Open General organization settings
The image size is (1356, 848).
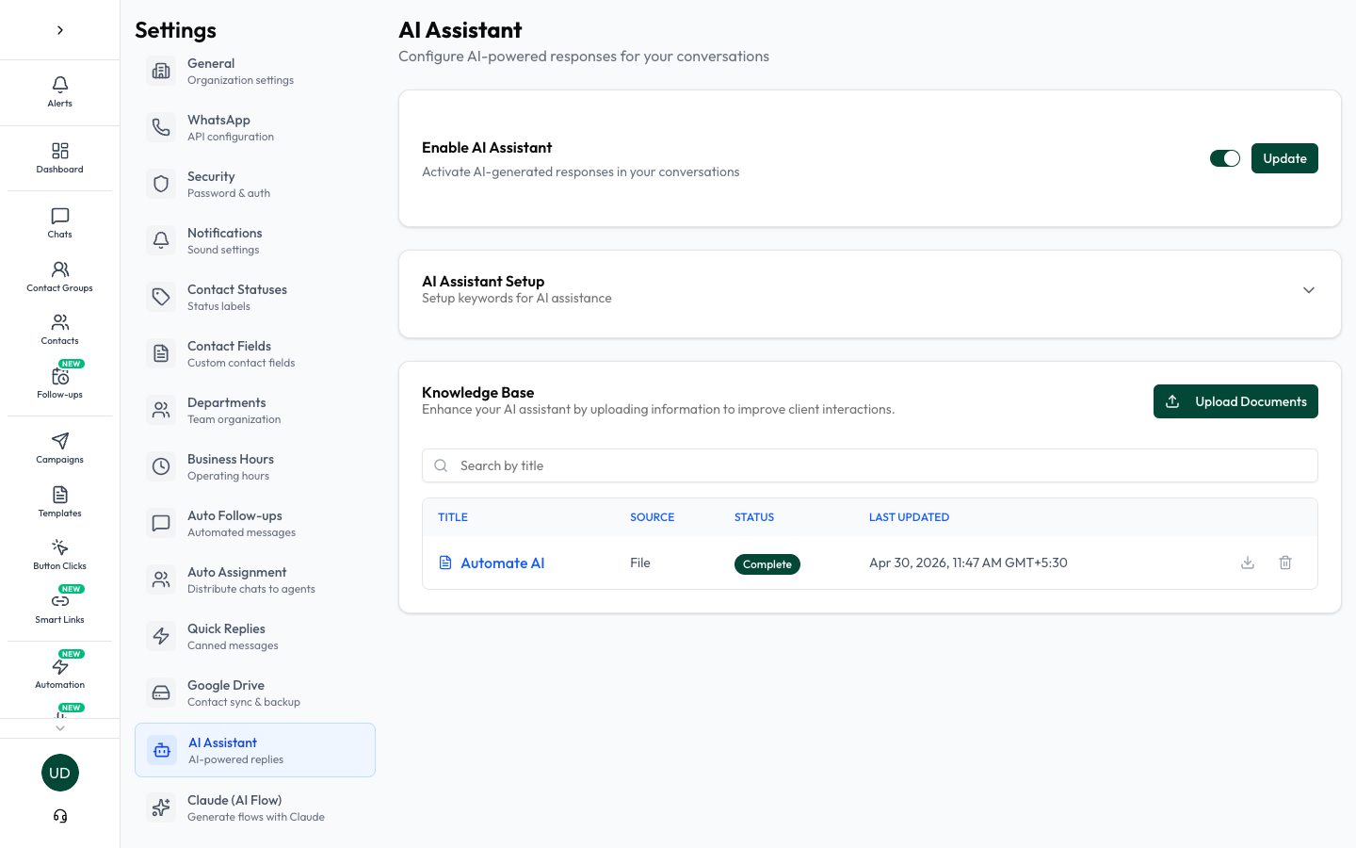click(x=255, y=71)
